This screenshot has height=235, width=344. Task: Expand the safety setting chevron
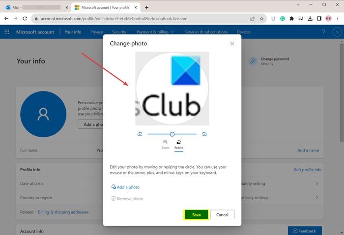(x=317, y=183)
